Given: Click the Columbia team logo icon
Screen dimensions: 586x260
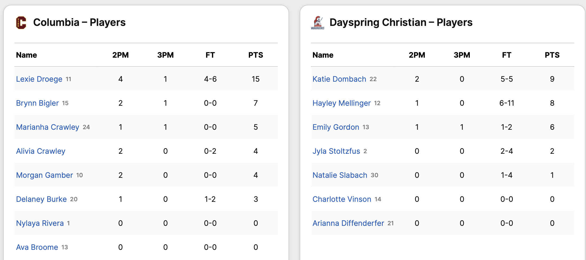Looking at the screenshot, I should tap(21, 23).
